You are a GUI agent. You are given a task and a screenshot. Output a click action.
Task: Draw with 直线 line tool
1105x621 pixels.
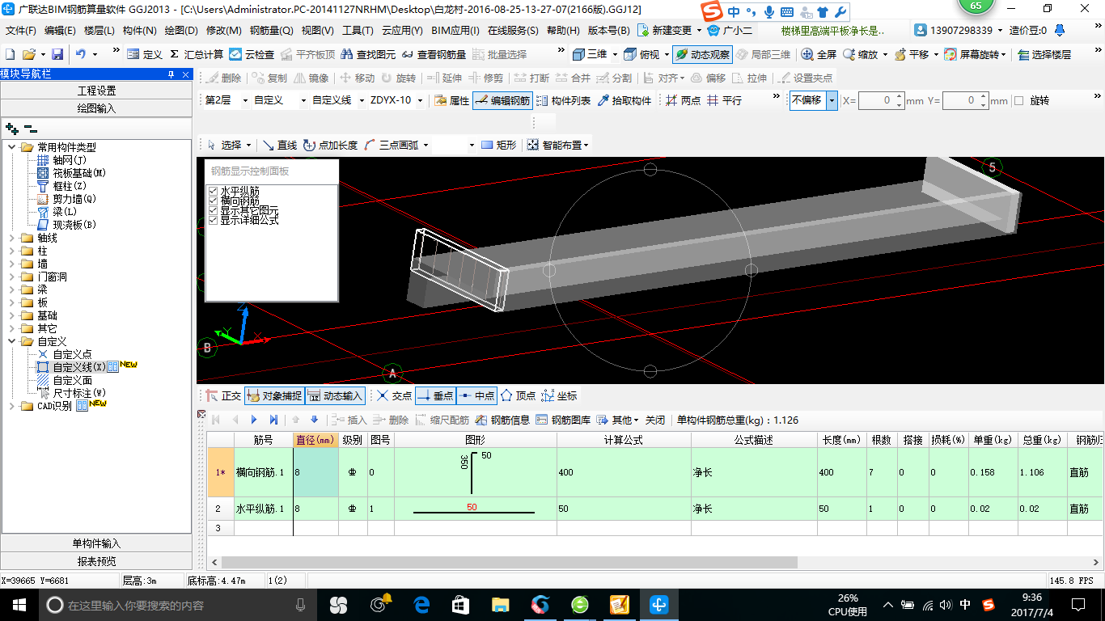280,145
